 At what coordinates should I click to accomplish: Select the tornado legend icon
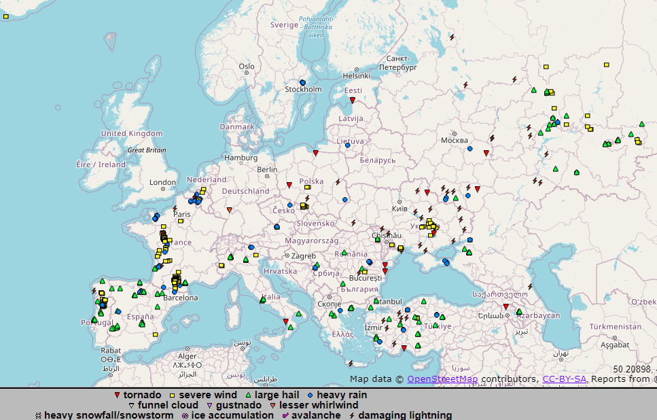(118, 395)
